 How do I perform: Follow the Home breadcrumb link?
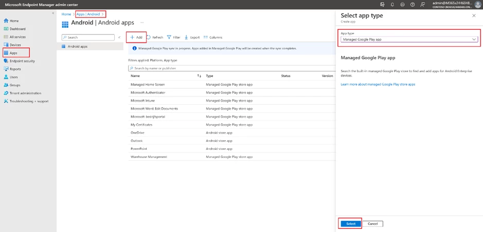[66, 14]
